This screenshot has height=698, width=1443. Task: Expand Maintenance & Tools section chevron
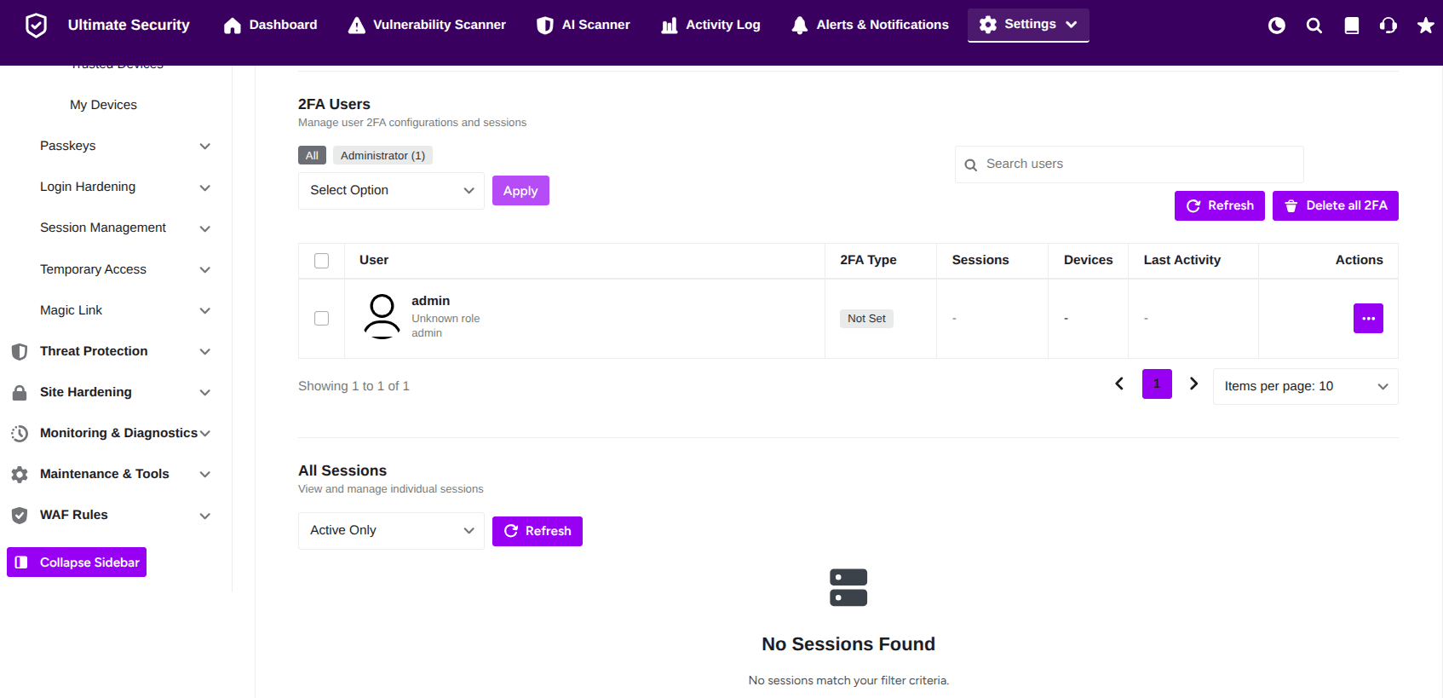pyautogui.click(x=204, y=474)
